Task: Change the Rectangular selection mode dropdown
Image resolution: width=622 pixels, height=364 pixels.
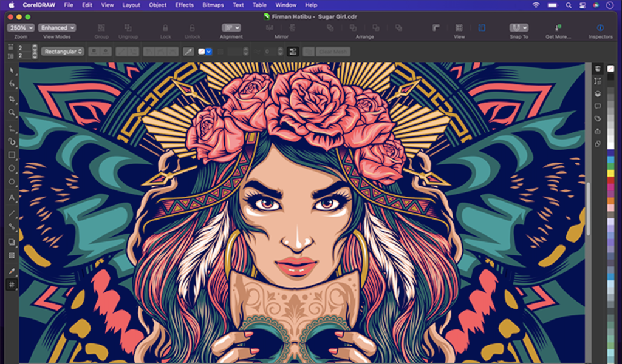Action: (63, 52)
